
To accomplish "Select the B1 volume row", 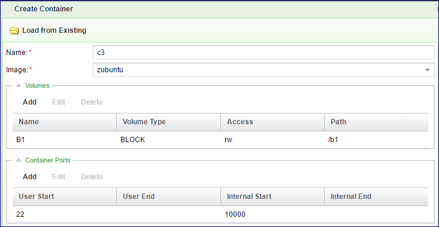I will point(220,140).
